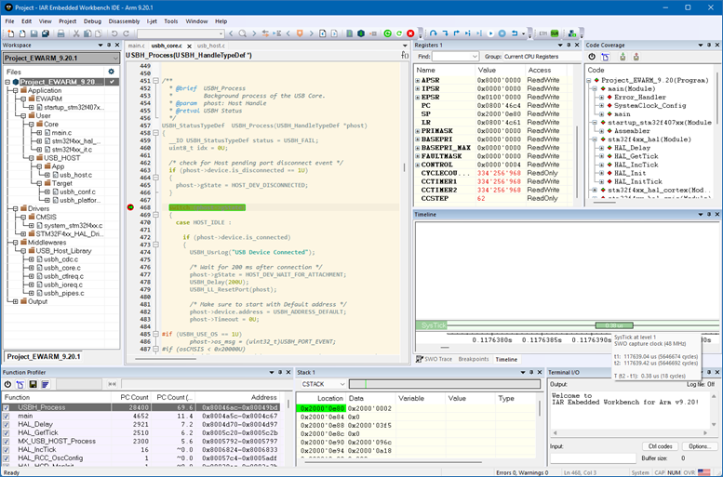Click the CSTACK usage bar
This screenshot has width=723, height=477.
point(445,384)
